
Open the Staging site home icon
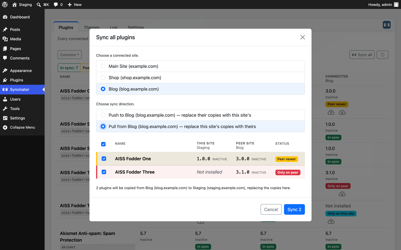tap(15, 4)
